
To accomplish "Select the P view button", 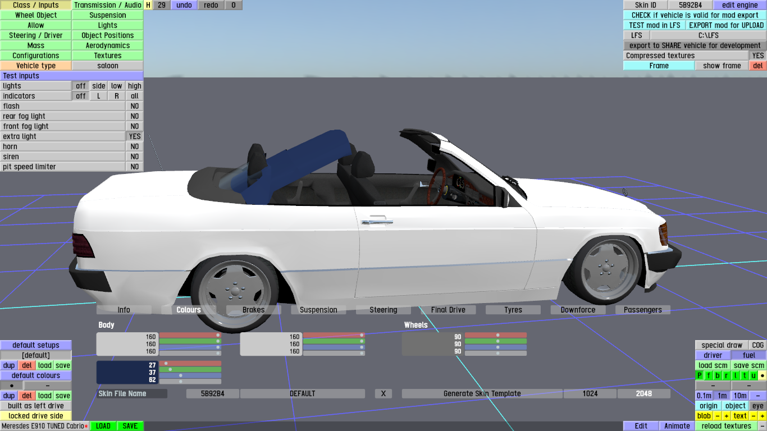I will coord(700,375).
